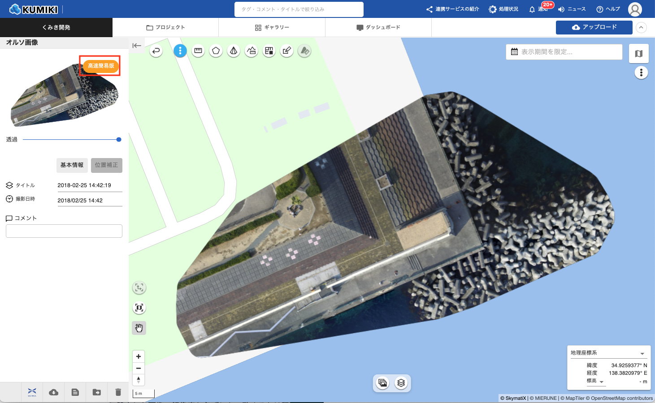This screenshot has width=655, height=403.
Task: Click the アップロード button
Action: click(594, 27)
